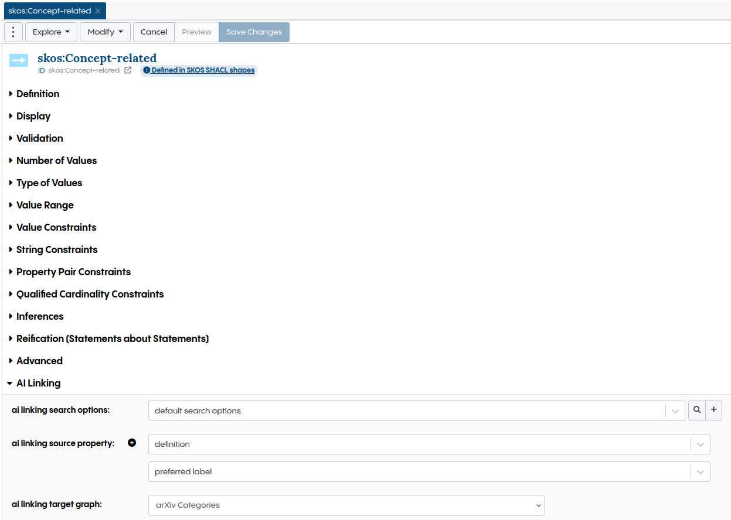Open the default search options dropdown arrow
This screenshot has width=731, height=520.
[675, 410]
